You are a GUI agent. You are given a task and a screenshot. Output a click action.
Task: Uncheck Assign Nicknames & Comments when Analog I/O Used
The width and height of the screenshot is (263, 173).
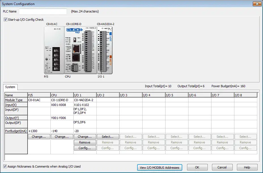click(5, 166)
